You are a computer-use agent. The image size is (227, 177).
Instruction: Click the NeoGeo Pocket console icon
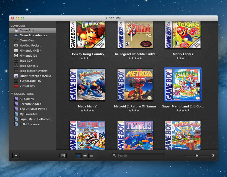[x=16, y=46]
